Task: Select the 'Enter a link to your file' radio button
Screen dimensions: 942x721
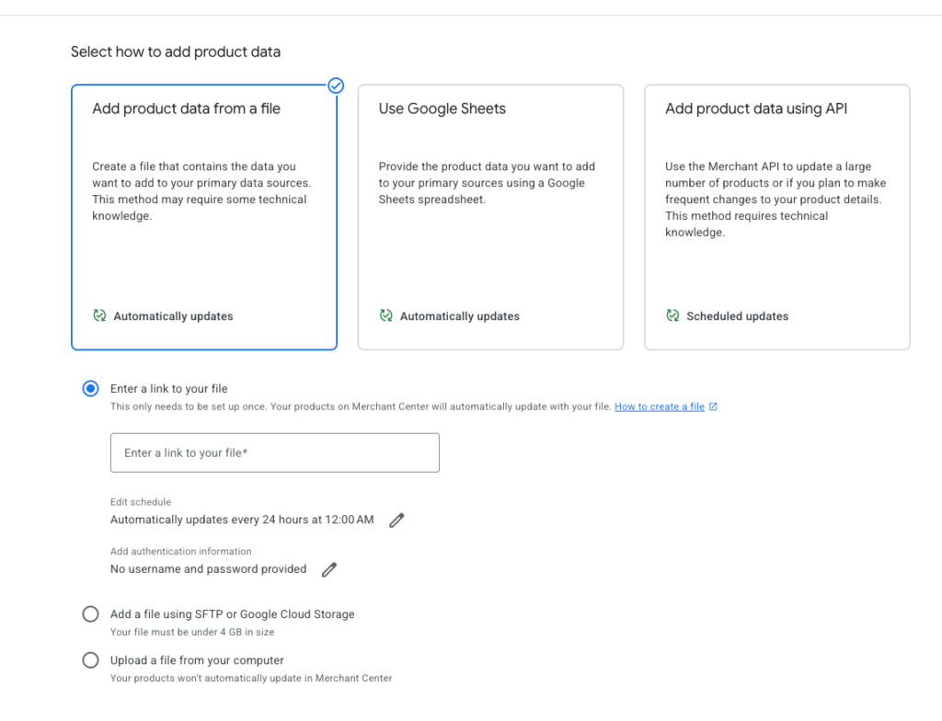Action: pyautogui.click(x=90, y=389)
